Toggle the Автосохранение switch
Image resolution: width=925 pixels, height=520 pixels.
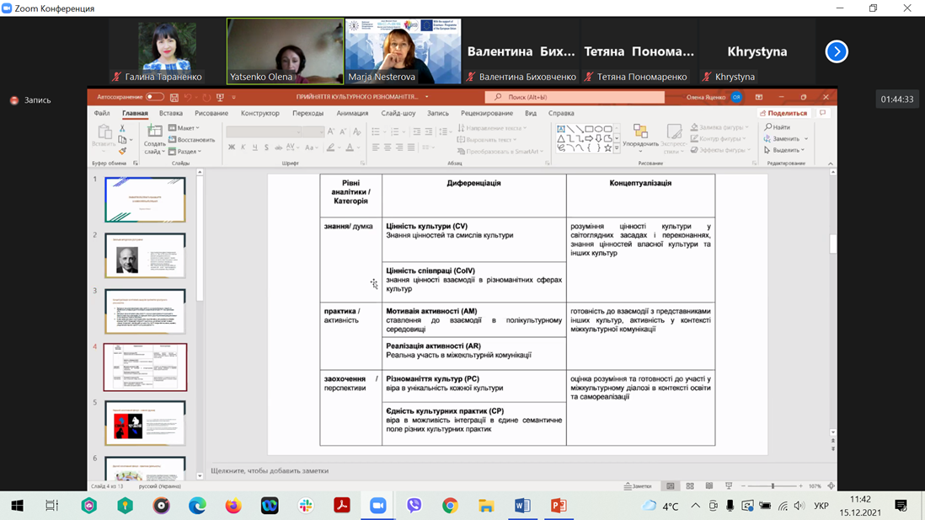pyautogui.click(x=154, y=97)
